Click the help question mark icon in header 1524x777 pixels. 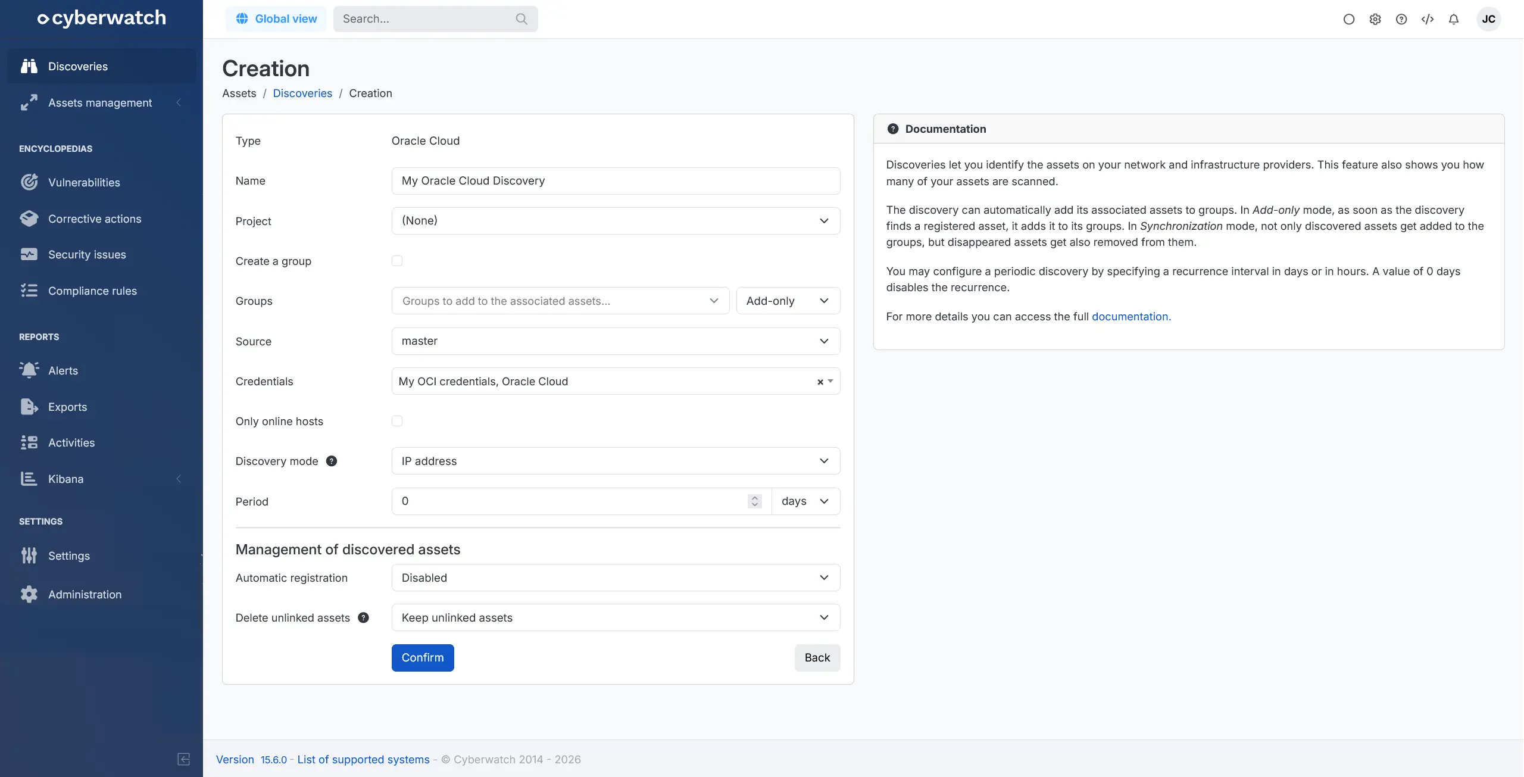(1401, 19)
